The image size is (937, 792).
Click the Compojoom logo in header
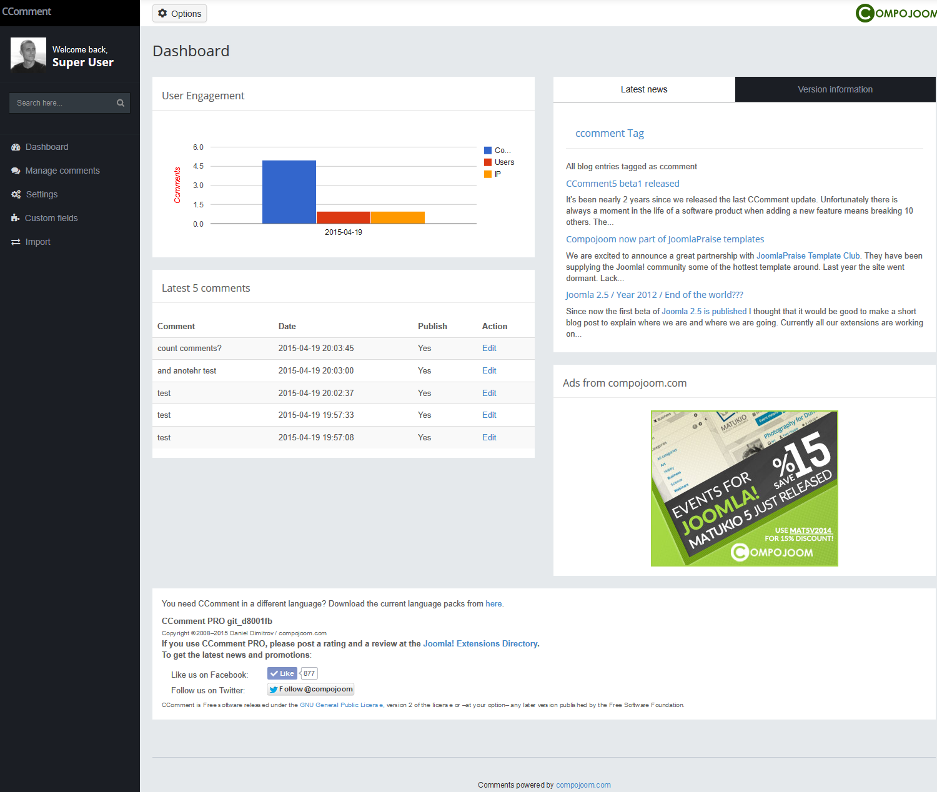896,13
